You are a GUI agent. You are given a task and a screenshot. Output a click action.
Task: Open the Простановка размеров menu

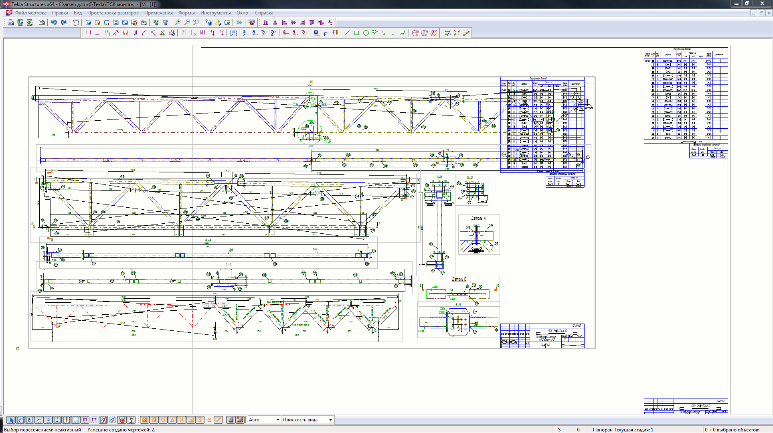coord(113,13)
